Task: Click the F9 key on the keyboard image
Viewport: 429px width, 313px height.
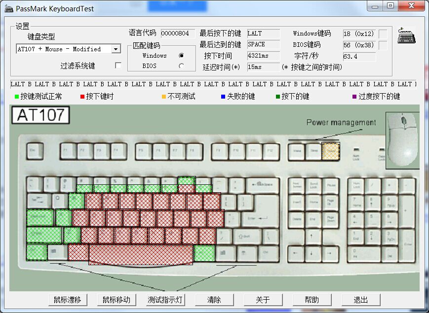Action: coord(220,152)
